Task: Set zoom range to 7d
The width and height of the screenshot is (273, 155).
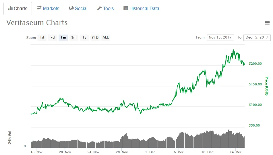Action: point(53,37)
